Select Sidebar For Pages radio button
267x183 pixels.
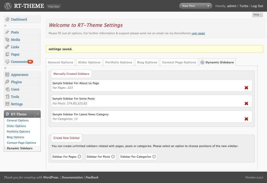[79, 157]
